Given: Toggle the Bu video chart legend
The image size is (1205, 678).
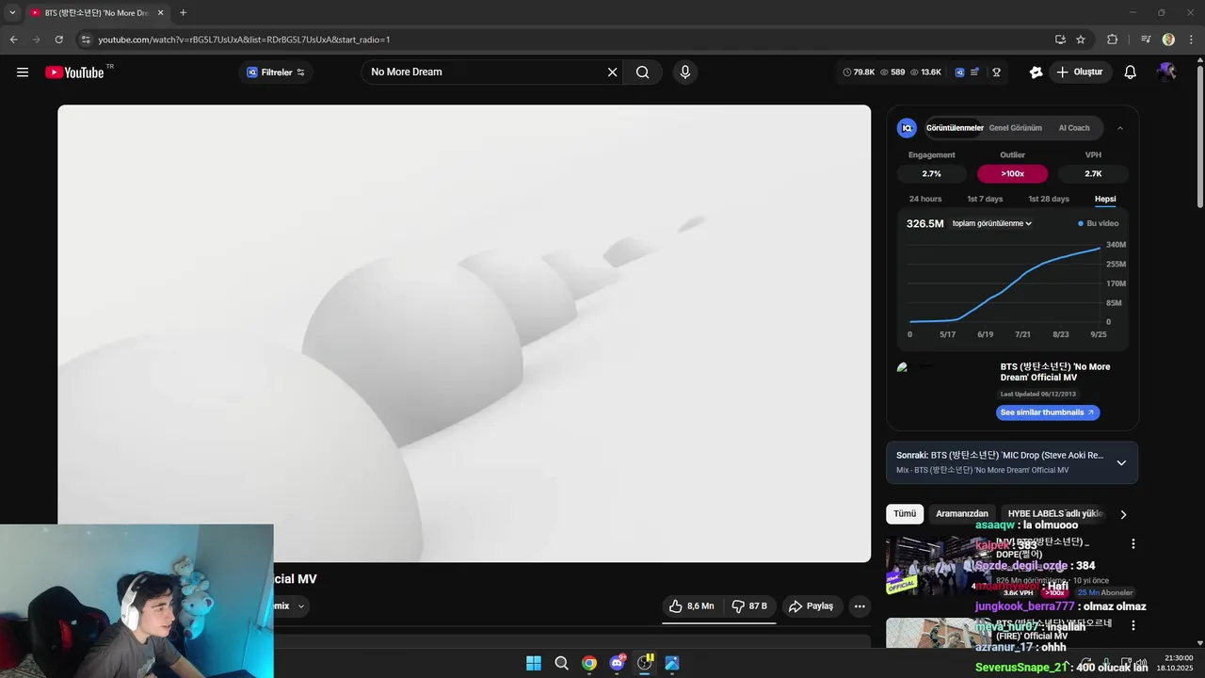Looking at the screenshot, I should (1099, 224).
